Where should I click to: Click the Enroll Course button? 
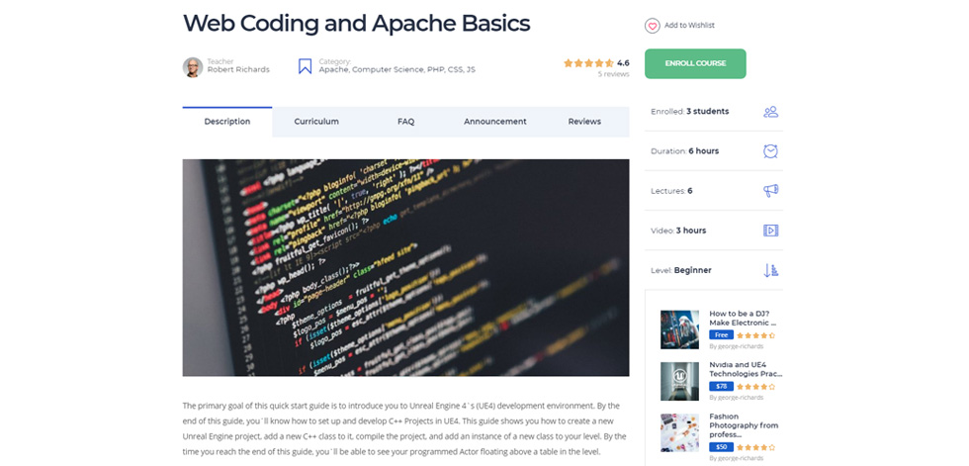coord(695,63)
